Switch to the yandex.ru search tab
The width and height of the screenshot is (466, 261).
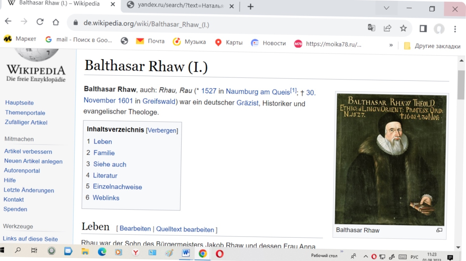pyautogui.click(x=180, y=6)
